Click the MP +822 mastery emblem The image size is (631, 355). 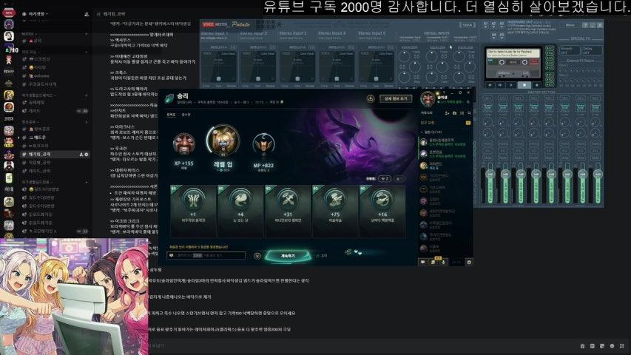(x=263, y=144)
